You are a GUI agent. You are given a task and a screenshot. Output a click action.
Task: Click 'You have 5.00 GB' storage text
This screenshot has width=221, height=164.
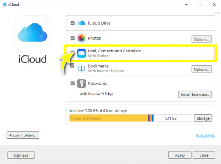click(98, 111)
